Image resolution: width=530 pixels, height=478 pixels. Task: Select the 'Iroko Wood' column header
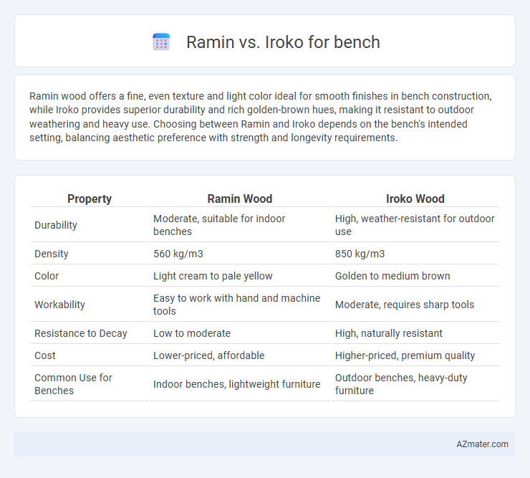(415, 199)
